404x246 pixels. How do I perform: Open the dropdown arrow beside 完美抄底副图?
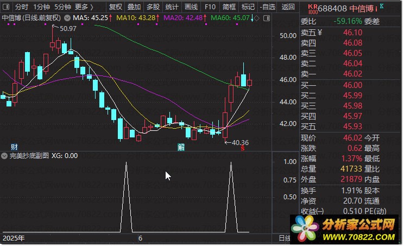point(4,156)
